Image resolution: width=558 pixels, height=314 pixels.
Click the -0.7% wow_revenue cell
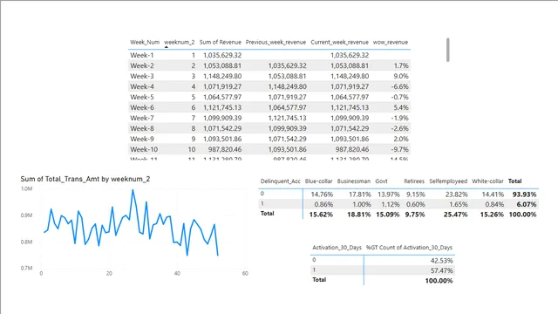[x=399, y=97]
